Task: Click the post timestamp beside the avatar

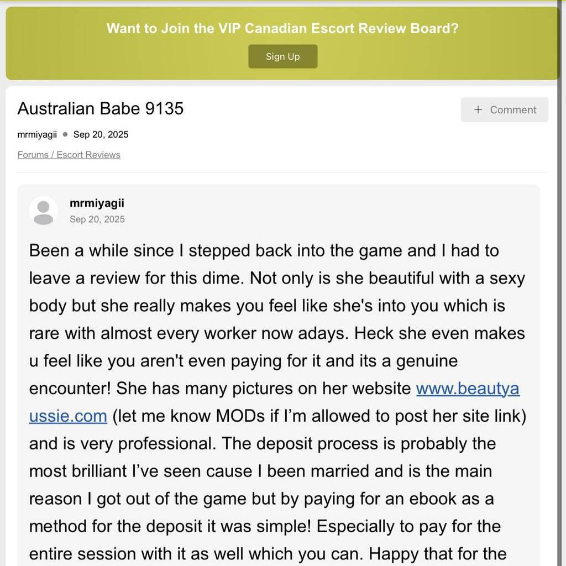Action: tap(97, 219)
